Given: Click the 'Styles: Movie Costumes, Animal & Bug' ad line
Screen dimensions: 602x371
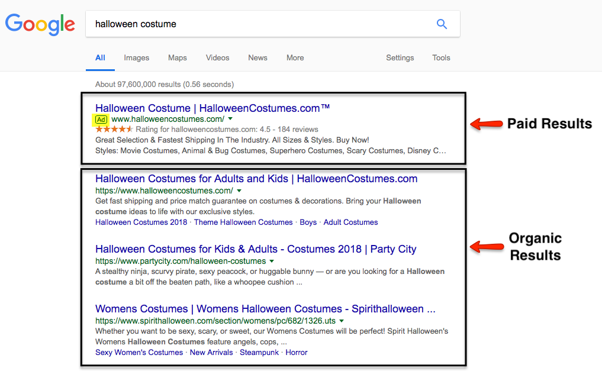Looking at the screenshot, I should coord(271,151).
